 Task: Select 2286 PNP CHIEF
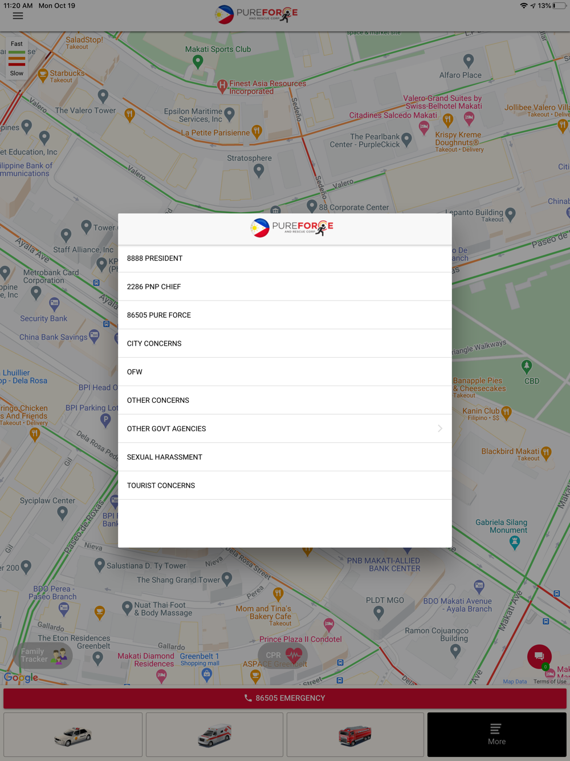click(x=285, y=287)
